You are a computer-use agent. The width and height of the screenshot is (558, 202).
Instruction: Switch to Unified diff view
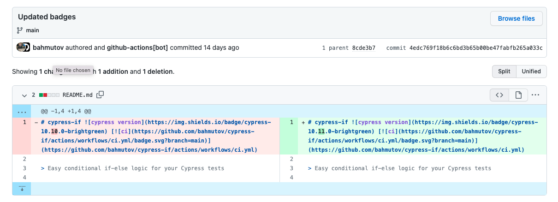531,71
